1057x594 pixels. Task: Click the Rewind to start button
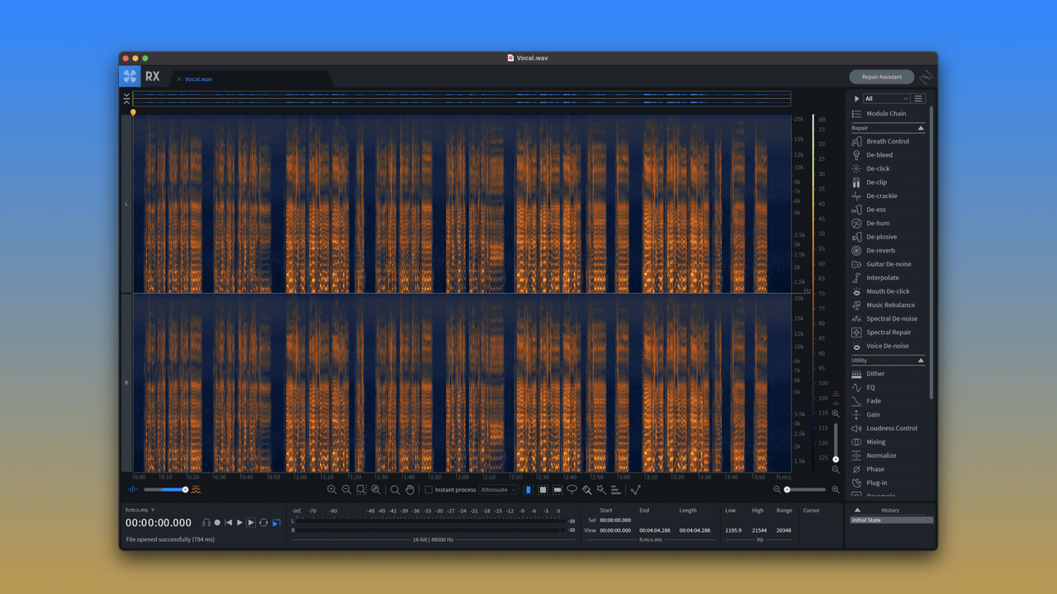pyautogui.click(x=229, y=522)
